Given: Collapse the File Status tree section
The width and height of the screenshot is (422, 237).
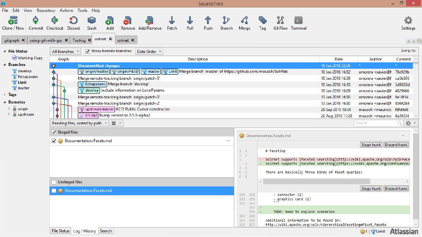Looking at the screenshot, I should coord(5,51).
